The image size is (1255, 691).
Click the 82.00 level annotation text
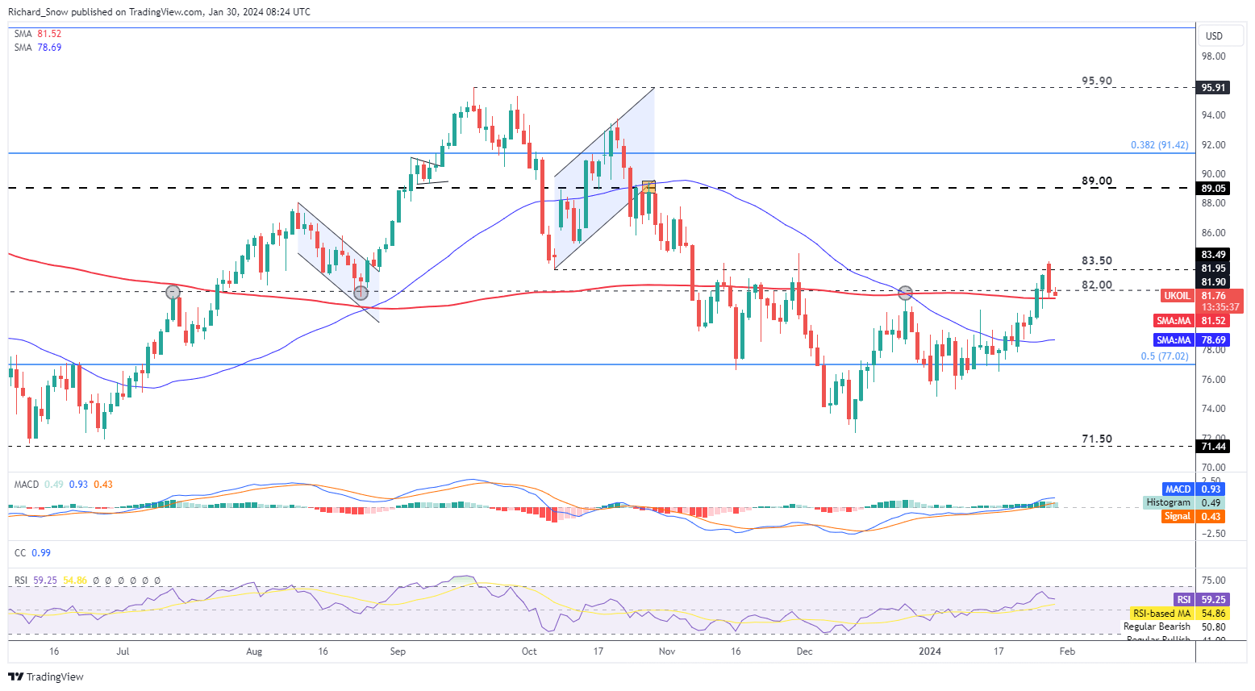click(1097, 285)
